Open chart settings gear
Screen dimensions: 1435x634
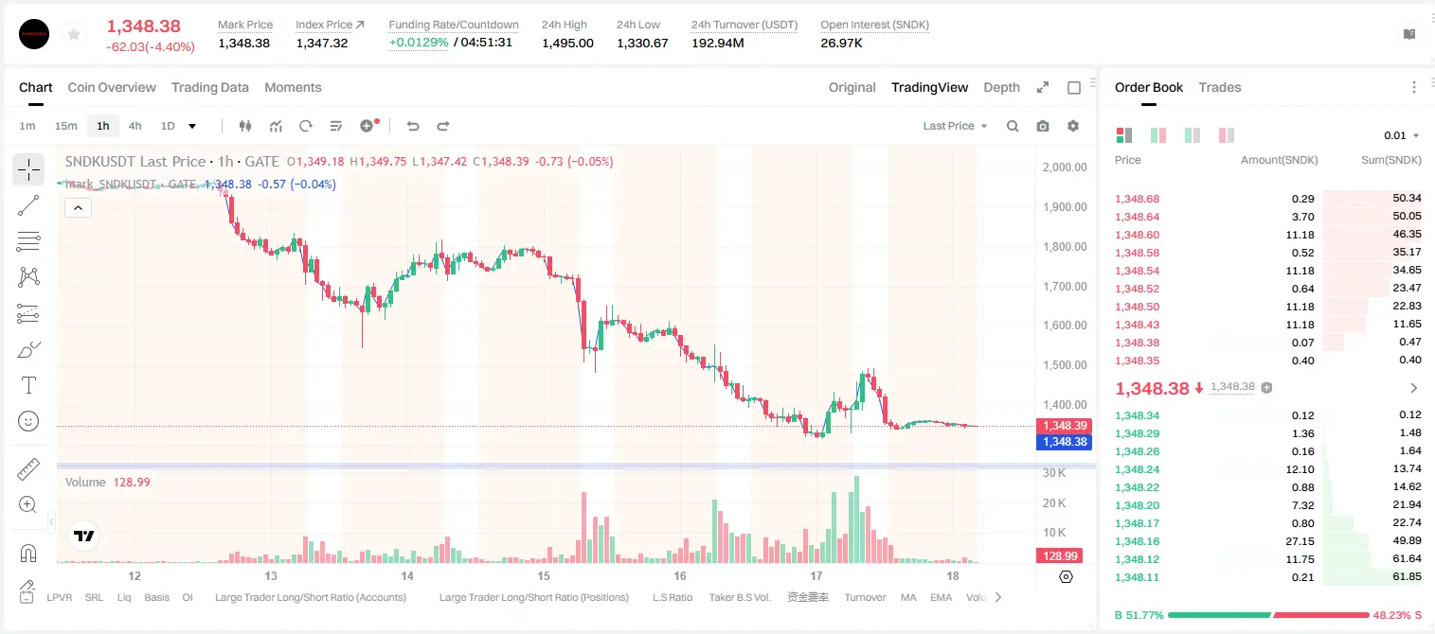point(1073,126)
